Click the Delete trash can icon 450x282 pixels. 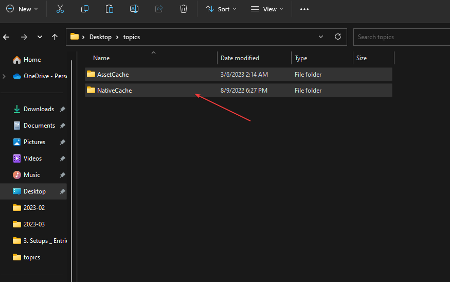[x=184, y=9]
